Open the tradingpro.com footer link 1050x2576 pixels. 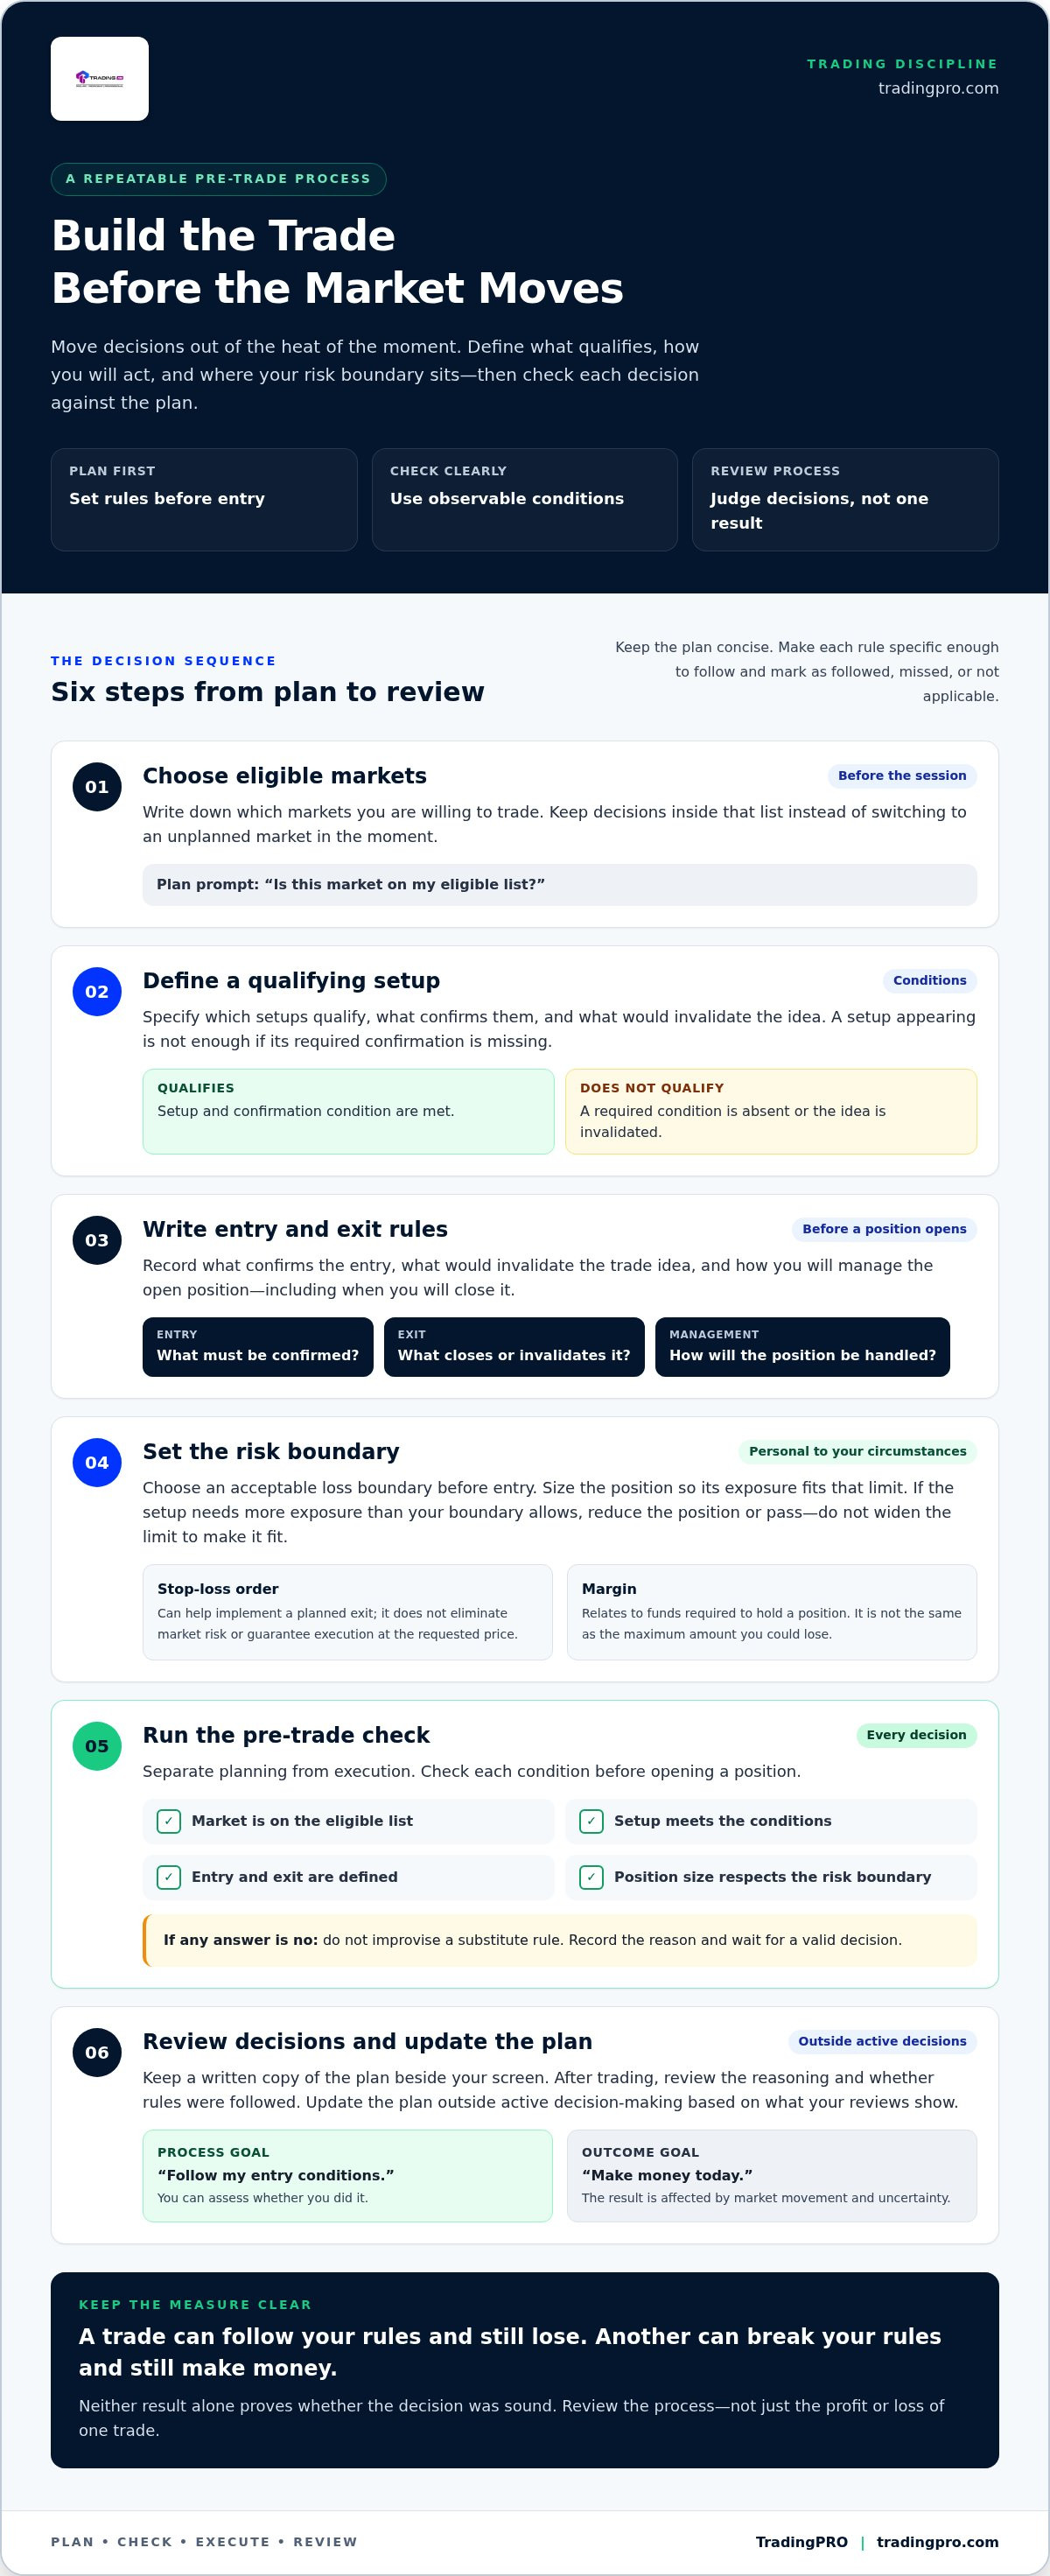pyautogui.click(x=937, y=2542)
